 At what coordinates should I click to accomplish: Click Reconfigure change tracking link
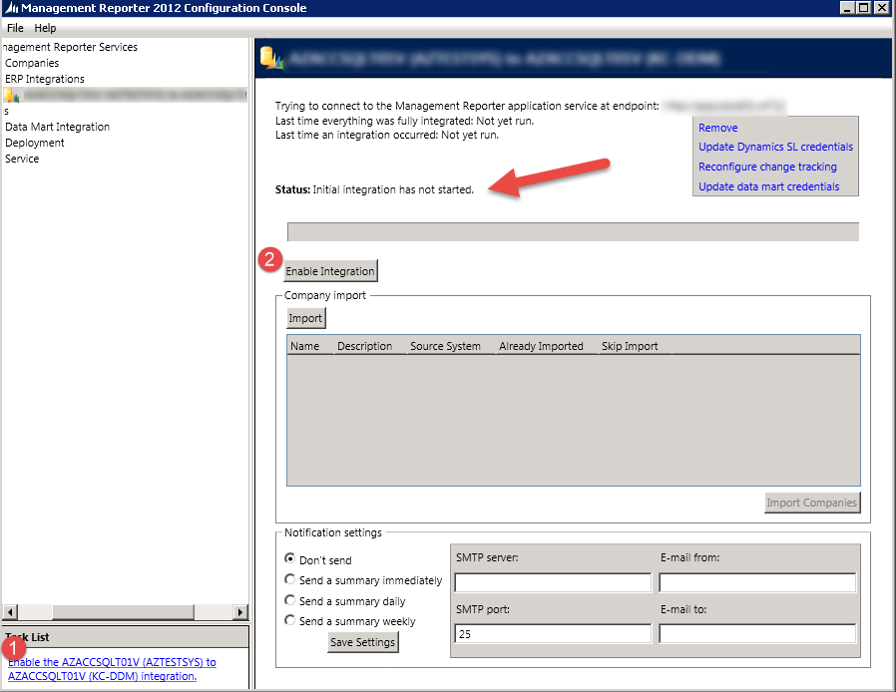(x=767, y=168)
